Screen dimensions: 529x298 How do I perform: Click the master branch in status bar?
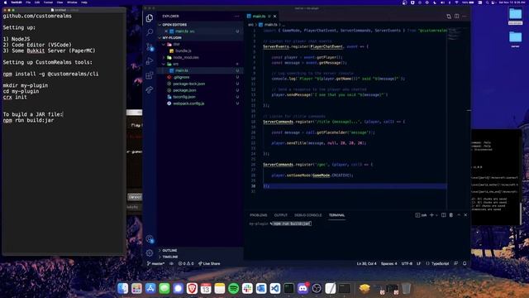point(155,263)
